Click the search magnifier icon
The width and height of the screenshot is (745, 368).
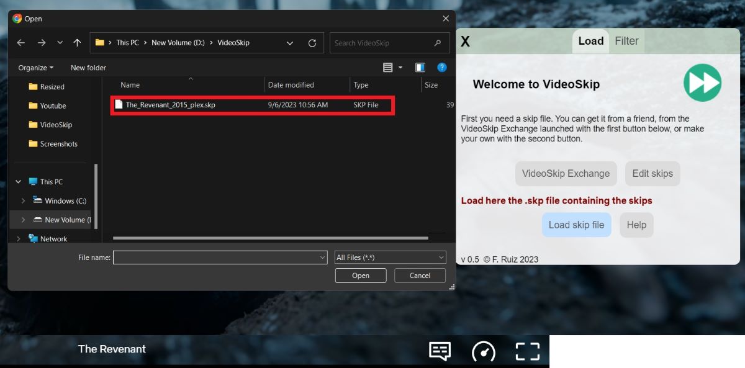(438, 43)
